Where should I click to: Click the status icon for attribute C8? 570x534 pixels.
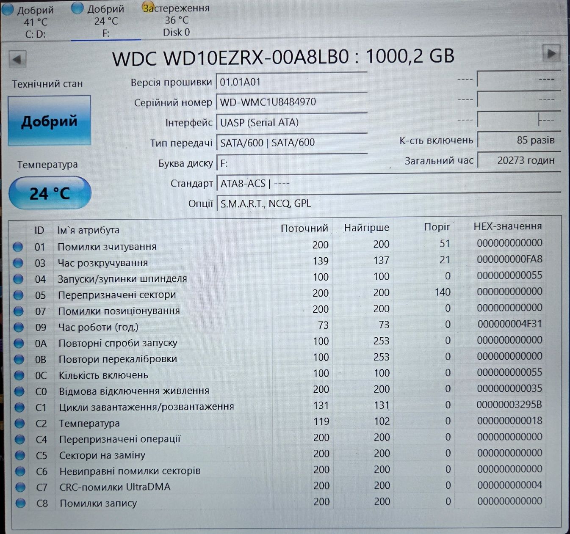click(x=20, y=503)
